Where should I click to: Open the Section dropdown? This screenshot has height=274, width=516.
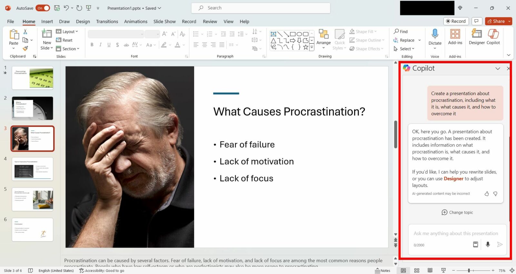click(67, 49)
